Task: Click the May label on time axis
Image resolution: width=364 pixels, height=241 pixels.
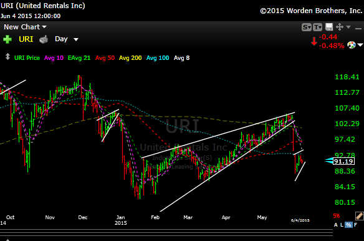Action: tap(262, 217)
